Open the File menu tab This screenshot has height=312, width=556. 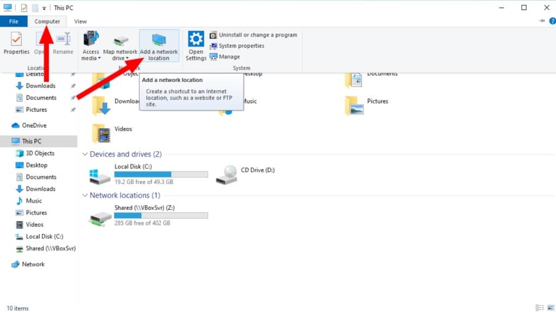click(14, 21)
